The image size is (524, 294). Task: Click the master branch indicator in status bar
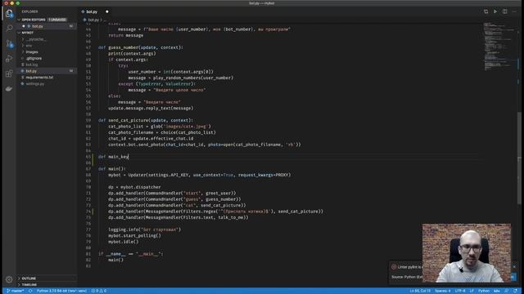tap(16, 291)
